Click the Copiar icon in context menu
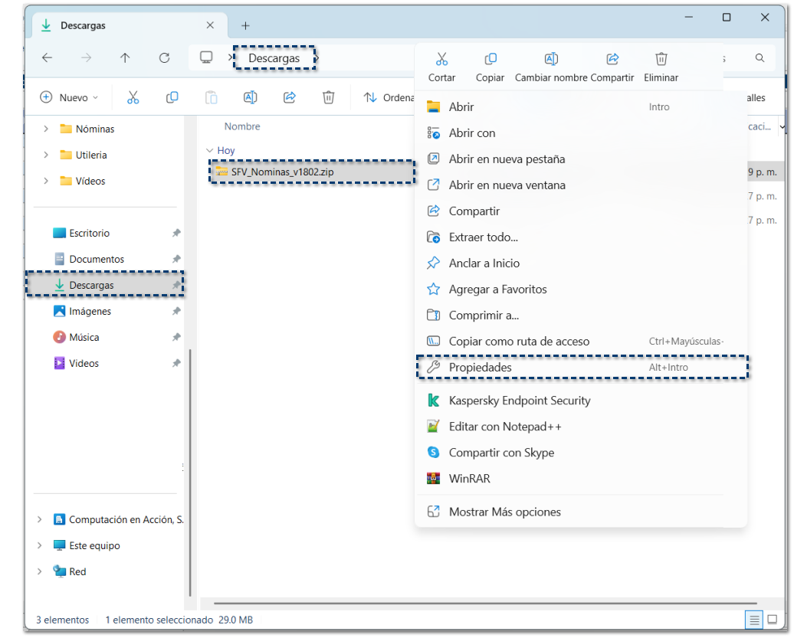Viewport: 794px width, 638px height. click(x=491, y=59)
